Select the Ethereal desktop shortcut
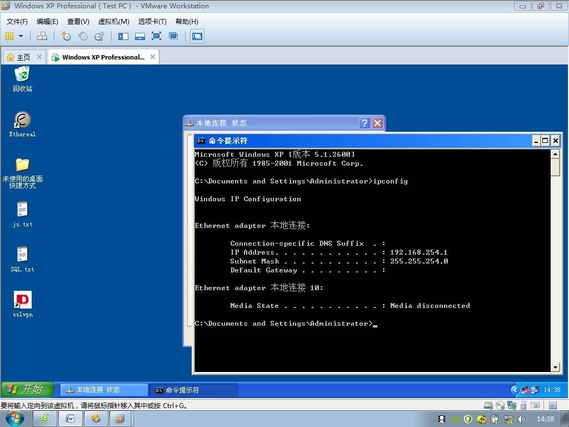569x427 pixels. click(x=22, y=124)
